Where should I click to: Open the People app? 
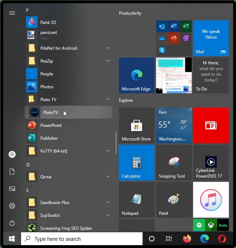[69, 74]
